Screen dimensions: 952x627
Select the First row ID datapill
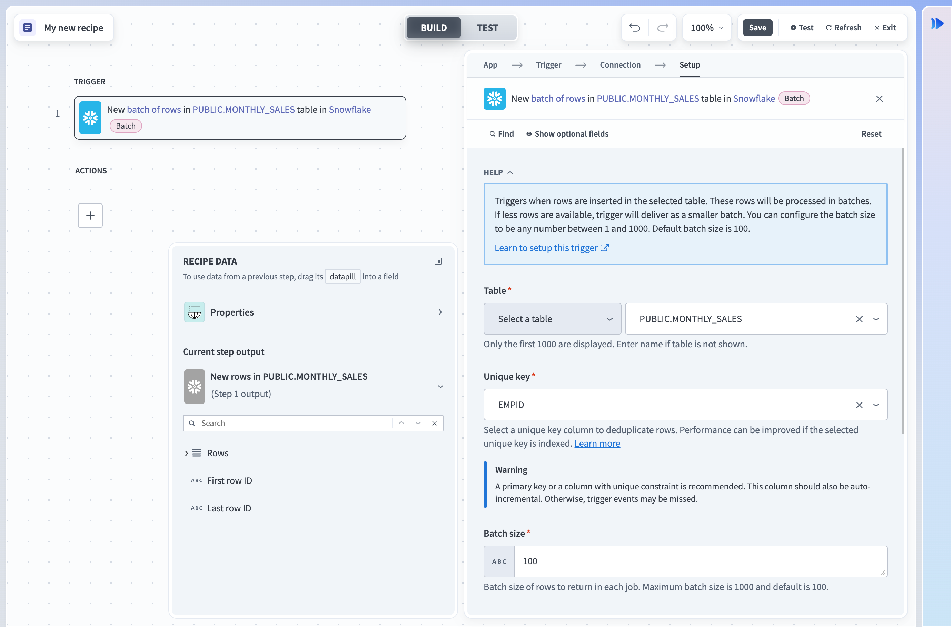(229, 481)
